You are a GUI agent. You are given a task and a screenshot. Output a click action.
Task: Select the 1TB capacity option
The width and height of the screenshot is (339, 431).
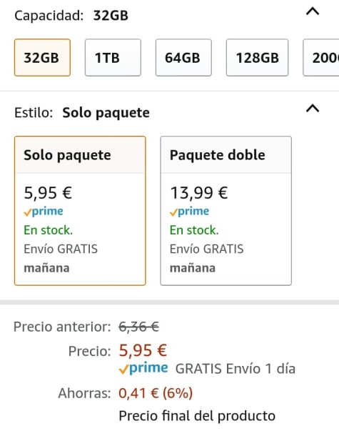pyautogui.click(x=113, y=57)
